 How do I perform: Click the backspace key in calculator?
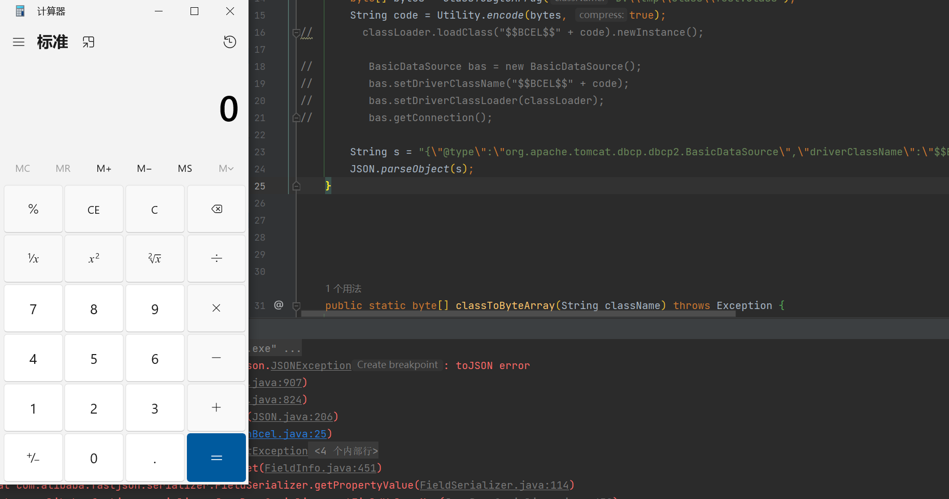point(216,209)
